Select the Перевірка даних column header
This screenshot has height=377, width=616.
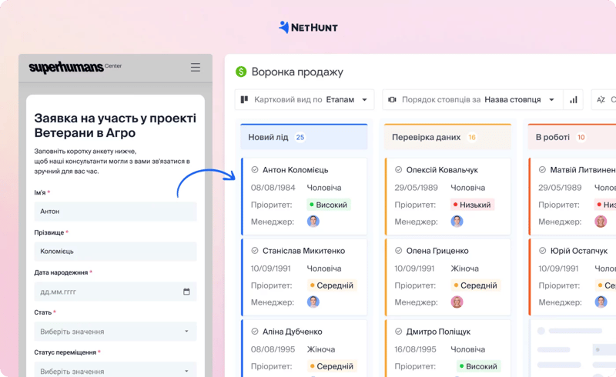coord(447,137)
